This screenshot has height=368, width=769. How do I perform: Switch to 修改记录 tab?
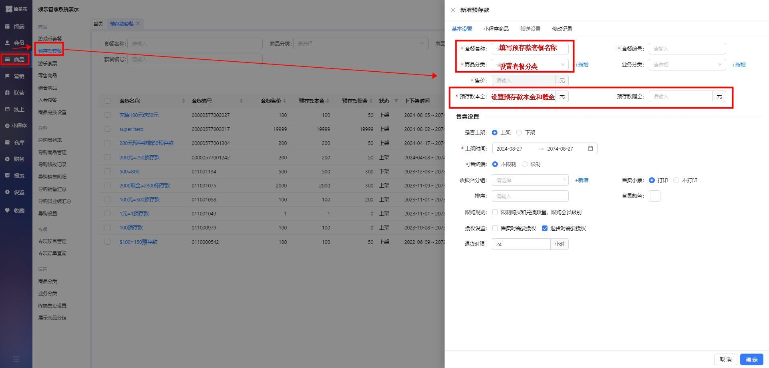click(x=562, y=29)
